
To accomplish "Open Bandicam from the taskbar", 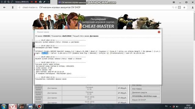I will pyautogui.click(x=39, y=106).
